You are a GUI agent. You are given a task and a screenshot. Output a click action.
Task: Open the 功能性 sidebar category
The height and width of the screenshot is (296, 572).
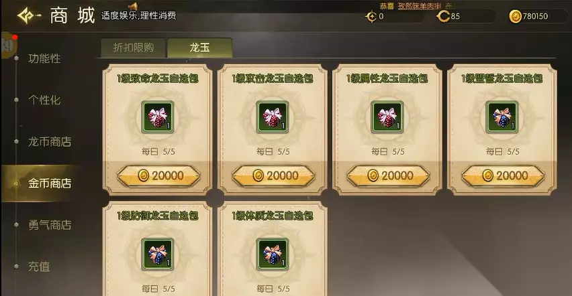44,59
